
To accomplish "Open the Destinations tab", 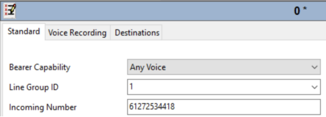I will pos(137,33).
